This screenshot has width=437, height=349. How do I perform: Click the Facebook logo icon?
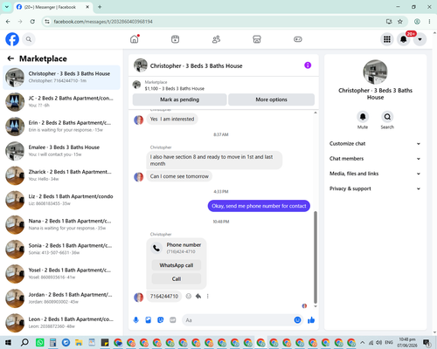point(12,39)
